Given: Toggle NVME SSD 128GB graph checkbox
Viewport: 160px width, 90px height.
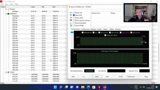Looking at the screenshot, I should tap(105, 35).
